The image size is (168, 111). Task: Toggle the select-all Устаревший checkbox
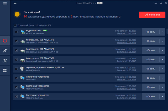15,25
